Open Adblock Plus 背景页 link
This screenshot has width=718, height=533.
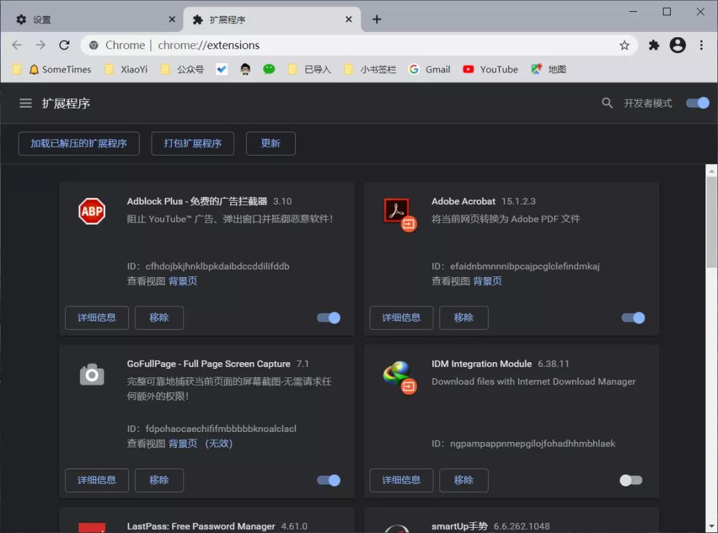coord(182,280)
